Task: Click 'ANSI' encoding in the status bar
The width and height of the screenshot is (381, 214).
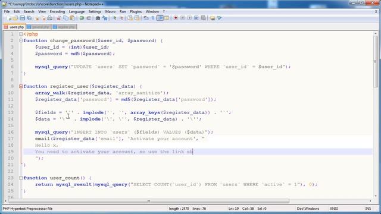Action: (333, 209)
